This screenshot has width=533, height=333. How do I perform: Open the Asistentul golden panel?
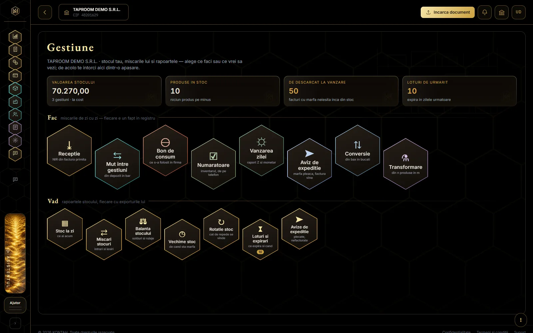pyautogui.click(x=15, y=253)
